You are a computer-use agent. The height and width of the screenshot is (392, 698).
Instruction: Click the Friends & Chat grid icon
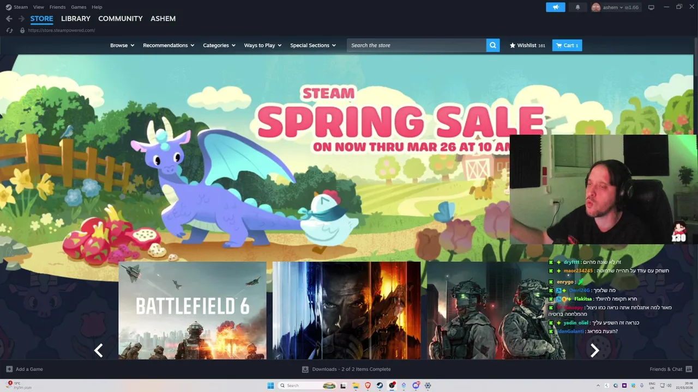pos(689,369)
